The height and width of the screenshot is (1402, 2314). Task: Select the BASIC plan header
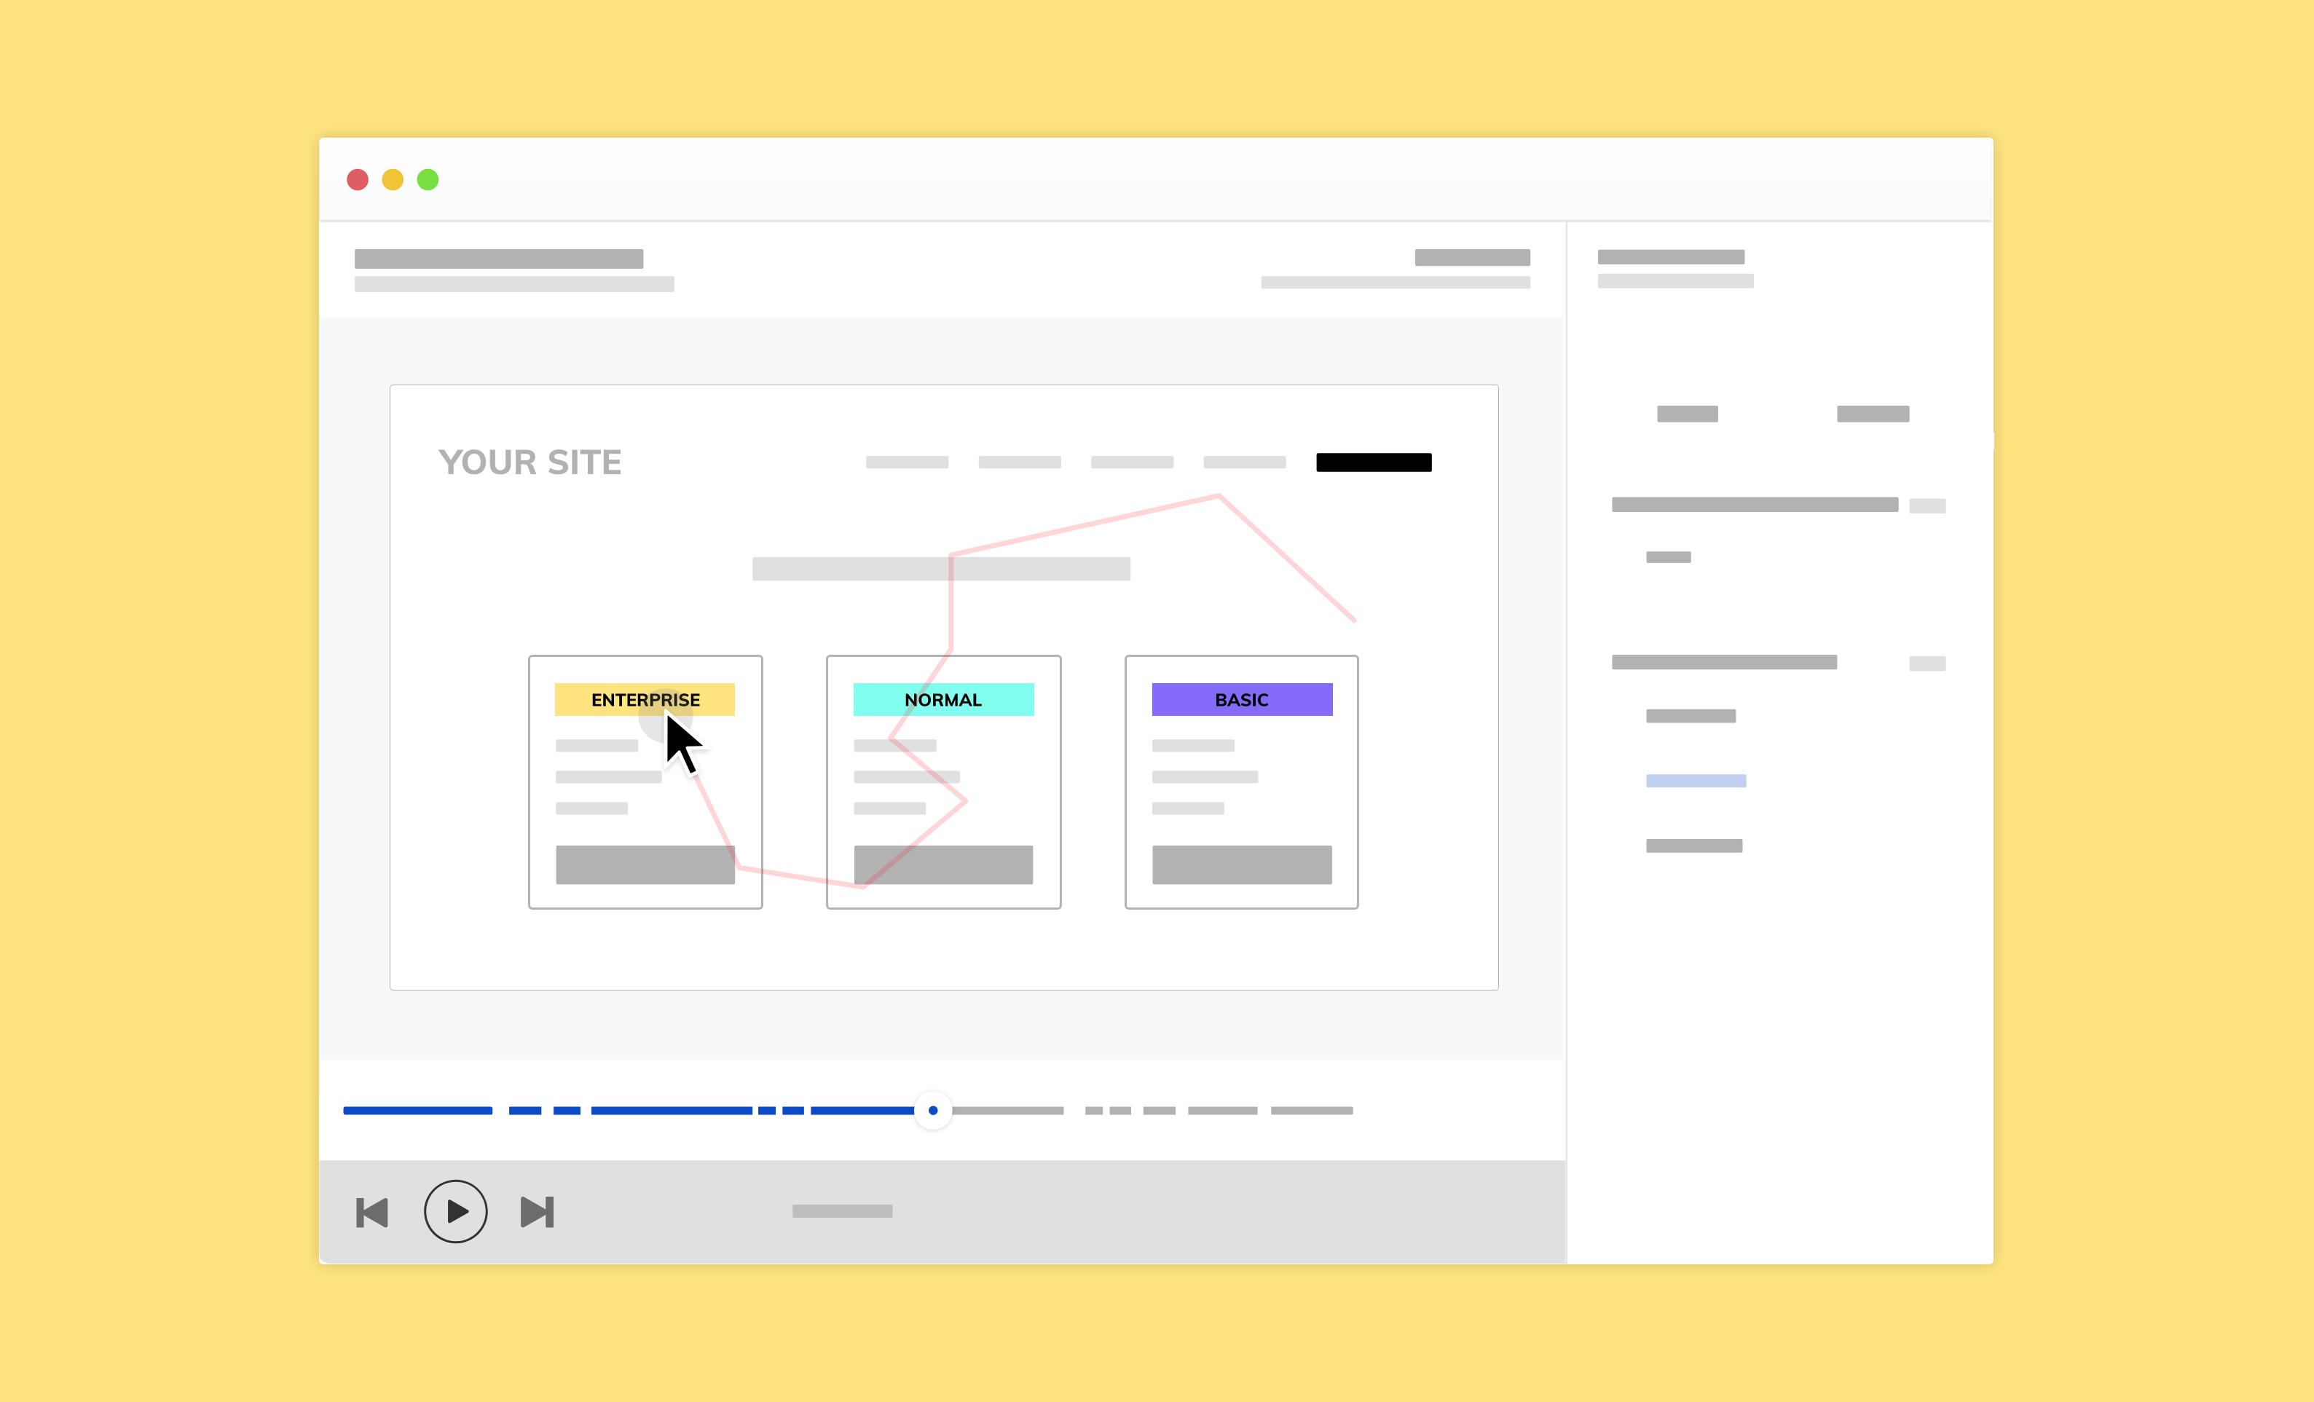click(1240, 698)
